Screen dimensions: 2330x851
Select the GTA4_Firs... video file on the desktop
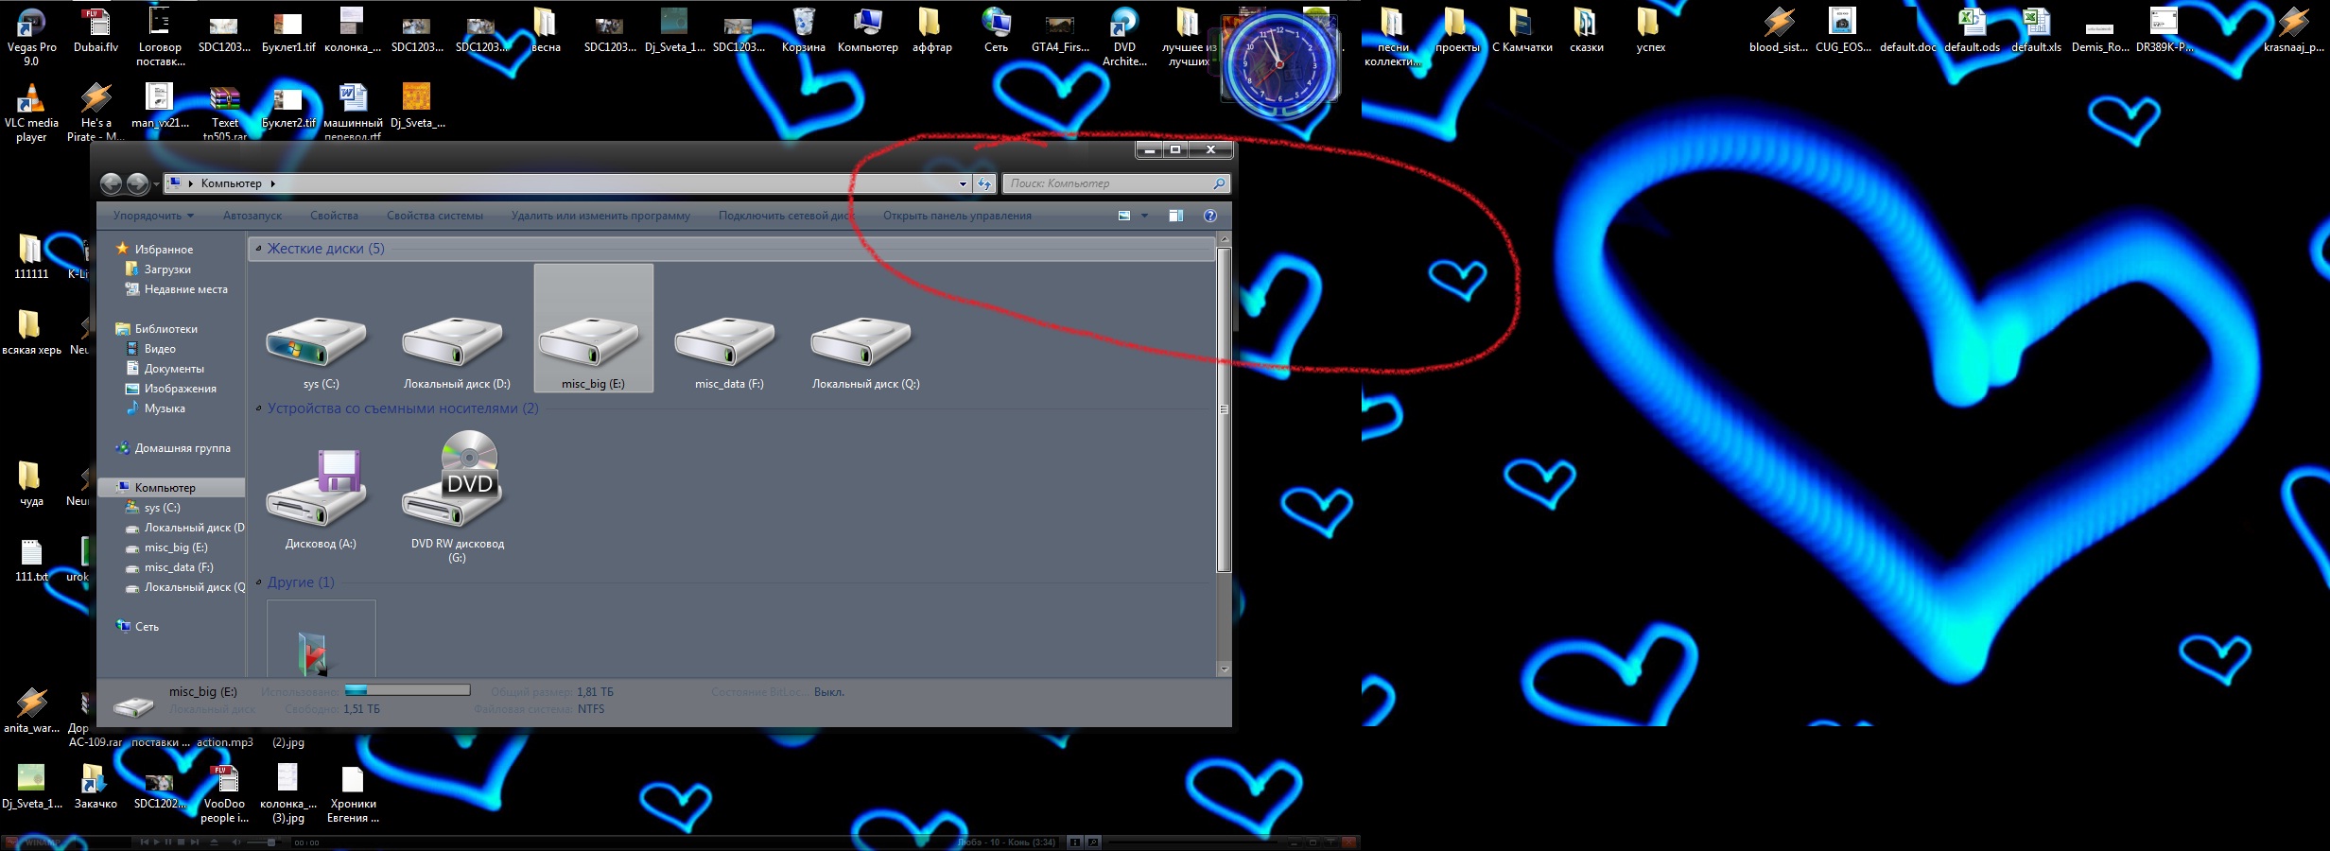pyautogui.click(x=1060, y=31)
